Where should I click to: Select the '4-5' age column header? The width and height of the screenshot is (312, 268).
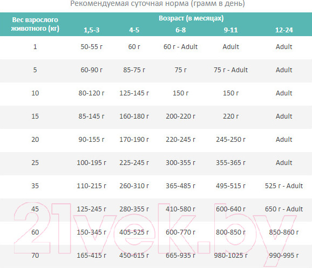(x=134, y=30)
